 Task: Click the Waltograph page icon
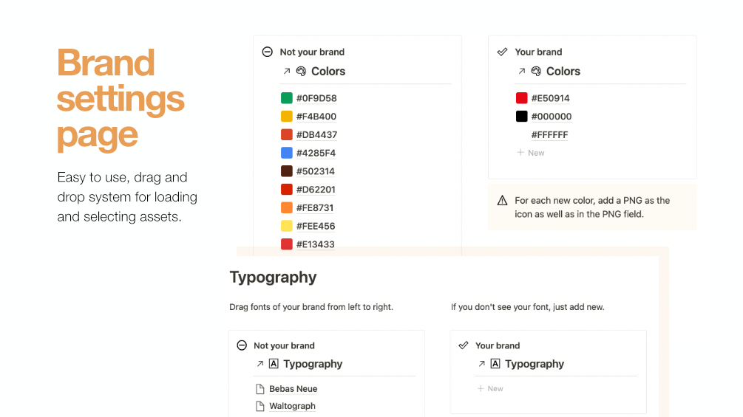259,406
